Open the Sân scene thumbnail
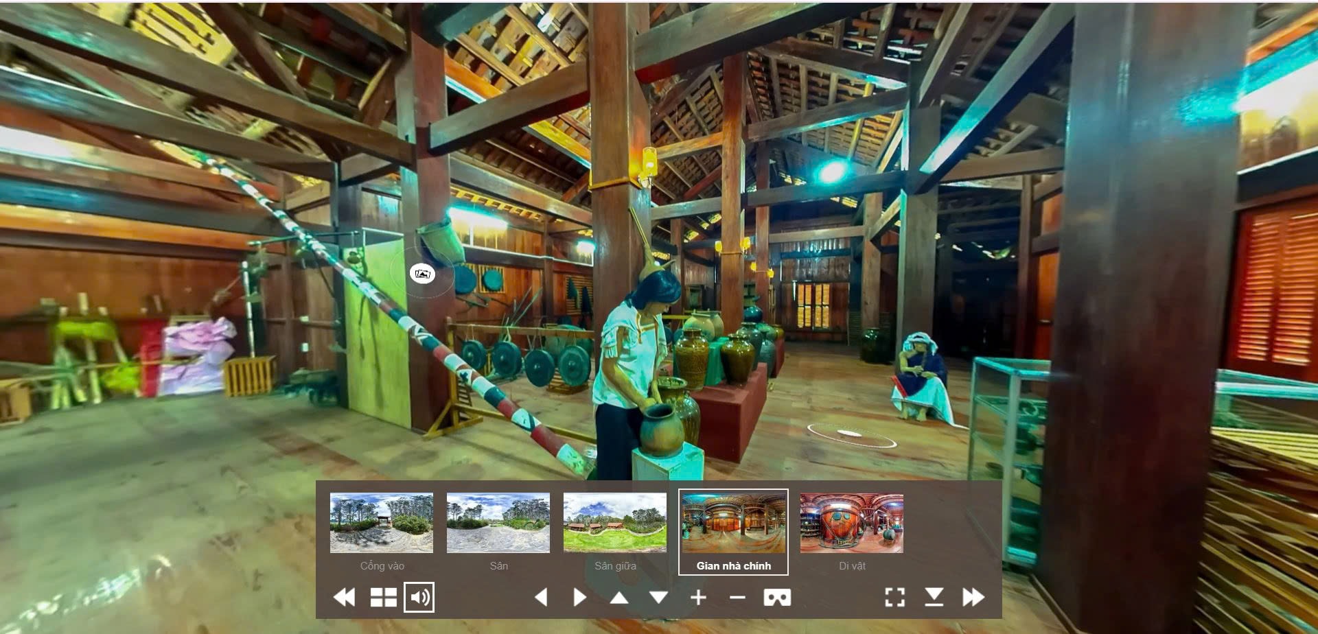The image size is (1318, 634). point(498,523)
